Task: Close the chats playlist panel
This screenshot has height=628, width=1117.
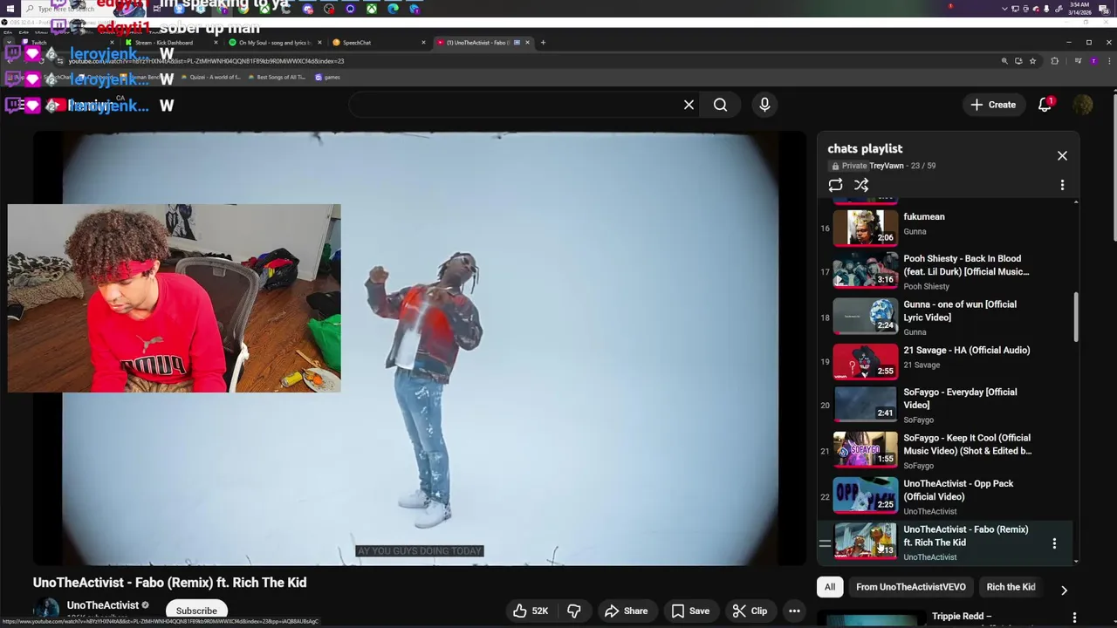Action: (1062, 155)
